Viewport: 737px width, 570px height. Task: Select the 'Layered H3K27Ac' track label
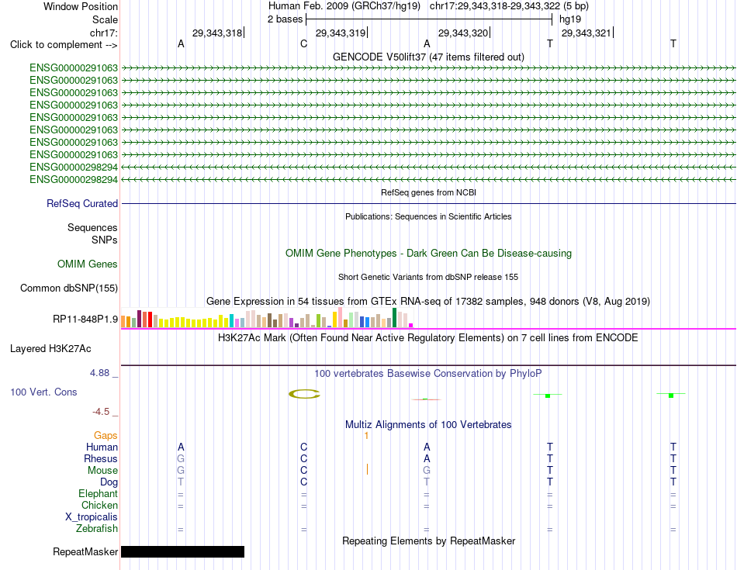click(x=50, y=349)
